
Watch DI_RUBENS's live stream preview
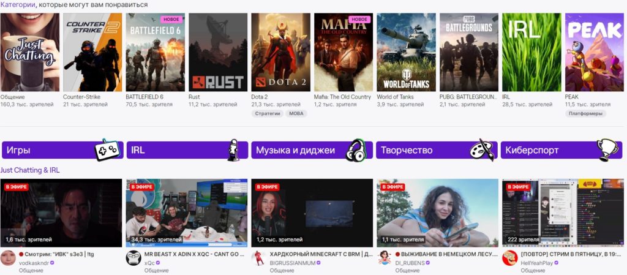tap(438, 213)
